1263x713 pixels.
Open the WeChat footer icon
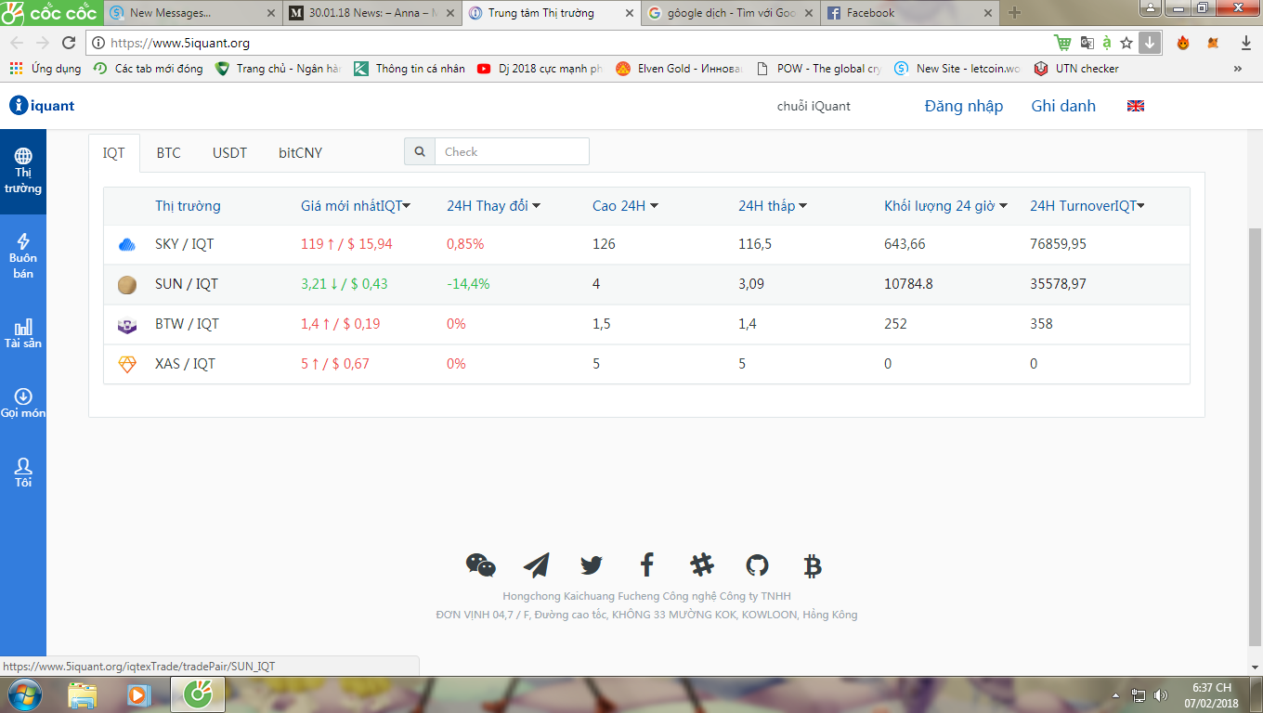(480, 564)
